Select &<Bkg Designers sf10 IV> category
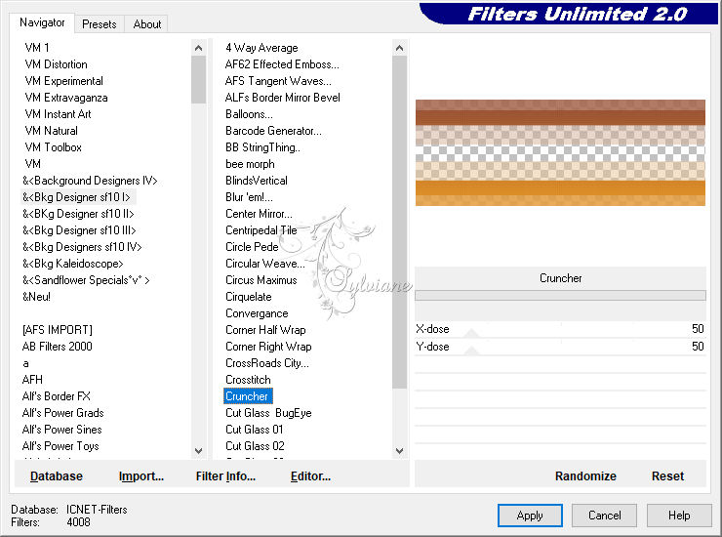Viewport: 722px width, 537px height. click(82, 247)
